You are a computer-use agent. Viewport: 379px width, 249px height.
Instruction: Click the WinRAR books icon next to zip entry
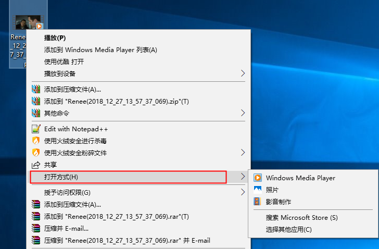(x=36, y=101)
